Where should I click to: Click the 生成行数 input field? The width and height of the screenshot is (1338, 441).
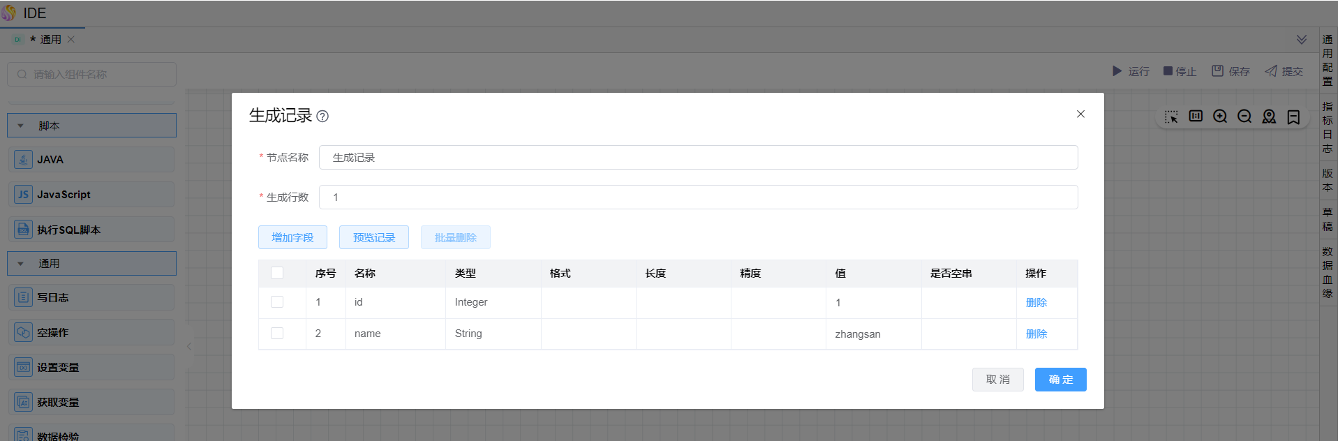(x=698, y=197)
